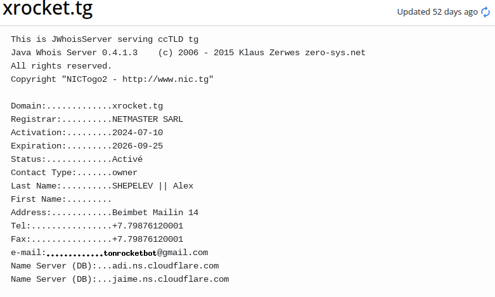The height and width of the screenshot is (297, 495).
Task: Click the adi.ns.cloudflare.com name server
Action: 165,266
